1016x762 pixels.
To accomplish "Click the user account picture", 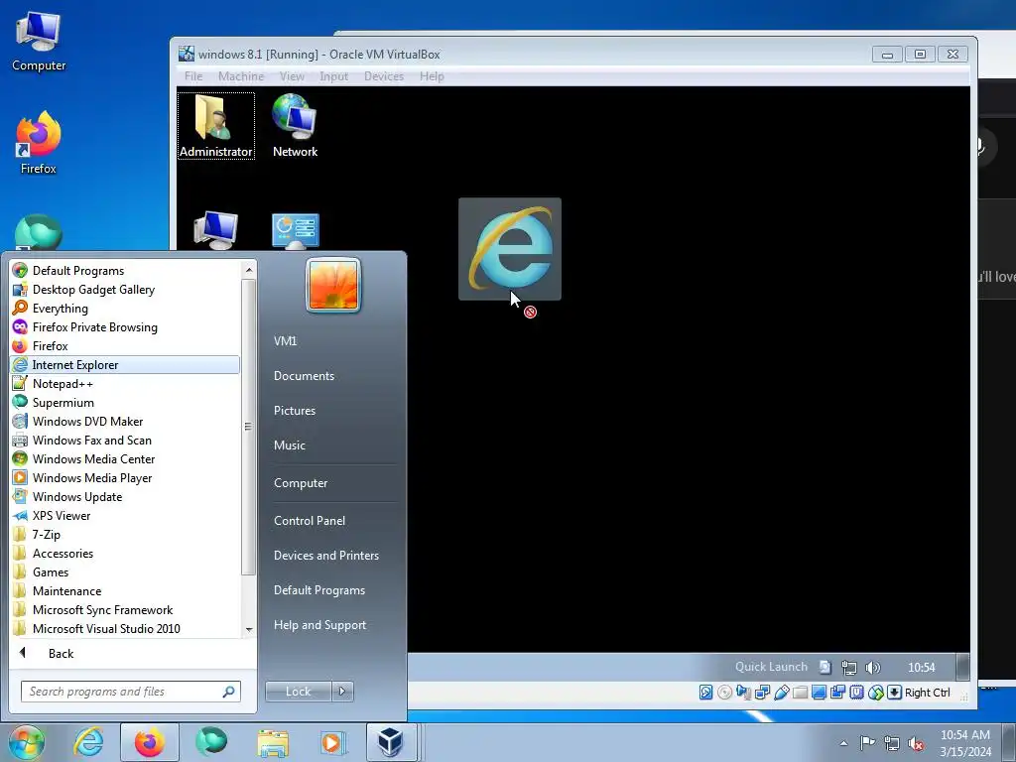I will [x=333, y=285].
